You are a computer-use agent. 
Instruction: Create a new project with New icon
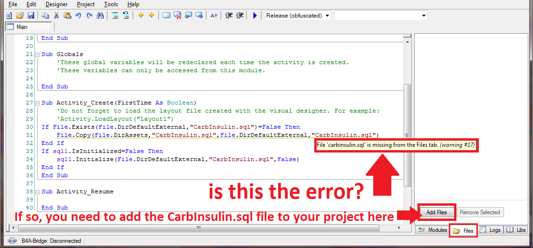click(x=9, y=15)
